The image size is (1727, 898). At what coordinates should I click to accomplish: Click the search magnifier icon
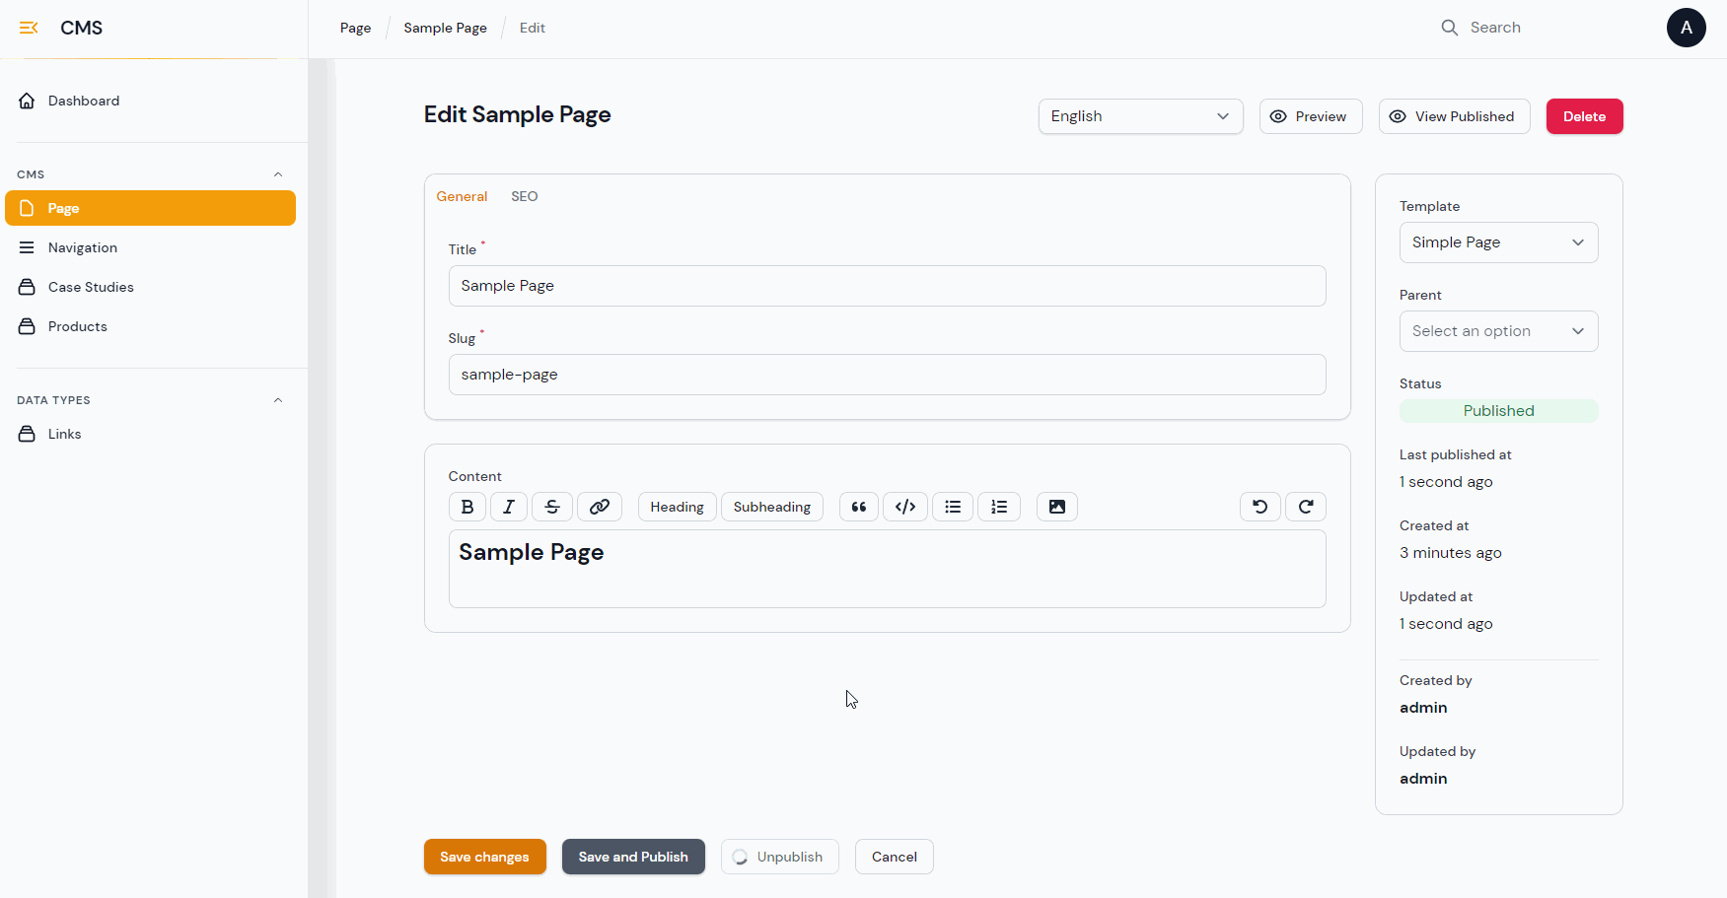point(1450,28)
